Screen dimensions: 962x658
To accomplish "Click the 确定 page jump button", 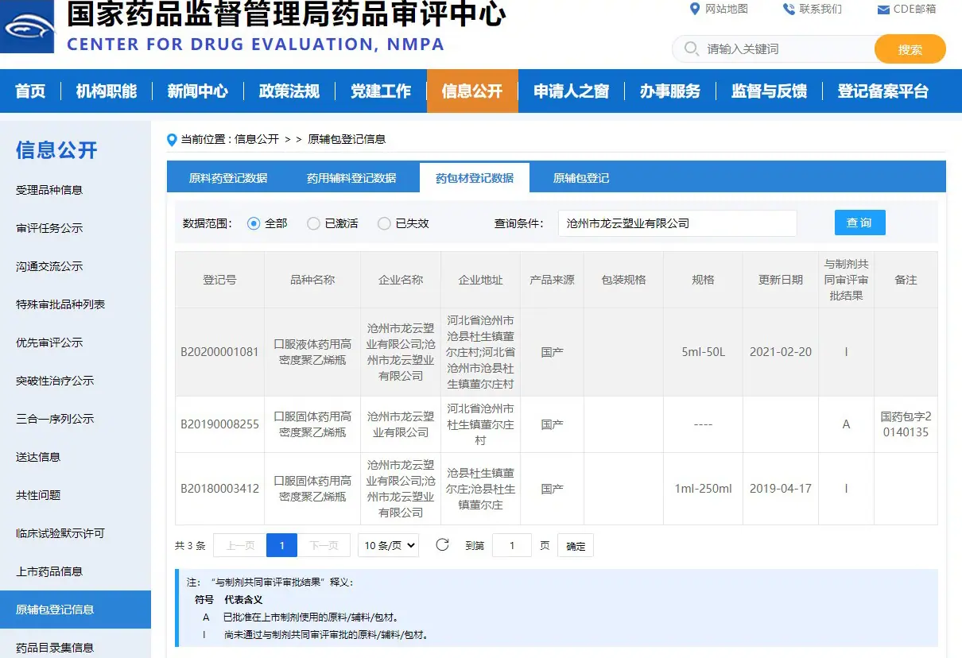I will click(576, 546).
